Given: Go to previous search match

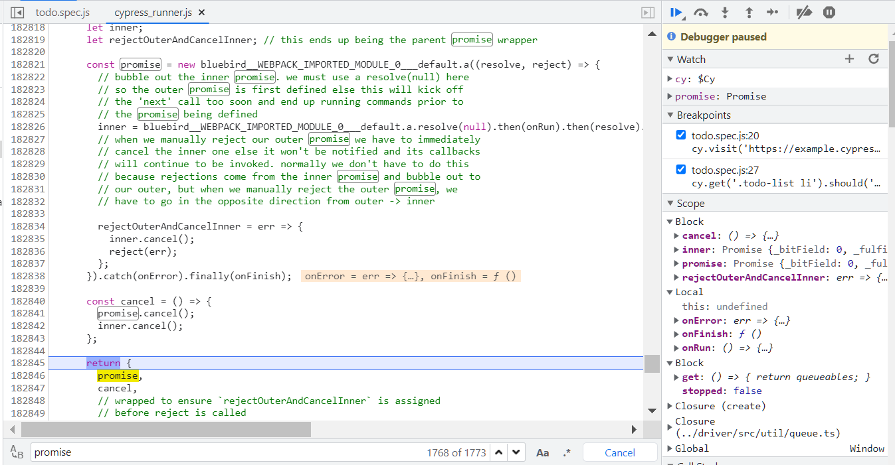Looking at the screenshot, I should (x=498, y=452).
